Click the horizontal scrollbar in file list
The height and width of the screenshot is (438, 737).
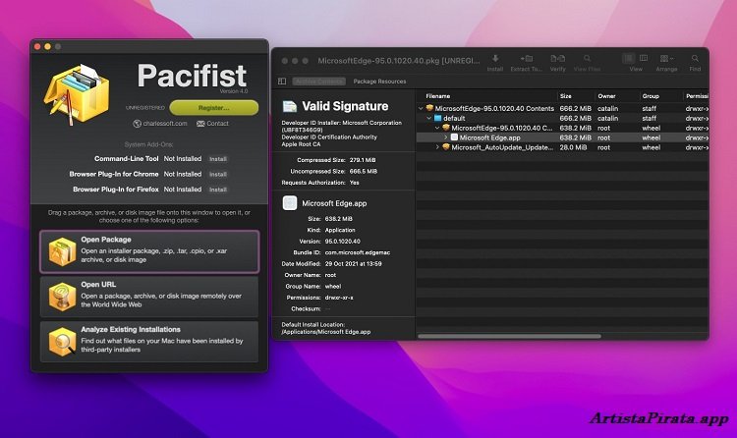tap(509, 337)
